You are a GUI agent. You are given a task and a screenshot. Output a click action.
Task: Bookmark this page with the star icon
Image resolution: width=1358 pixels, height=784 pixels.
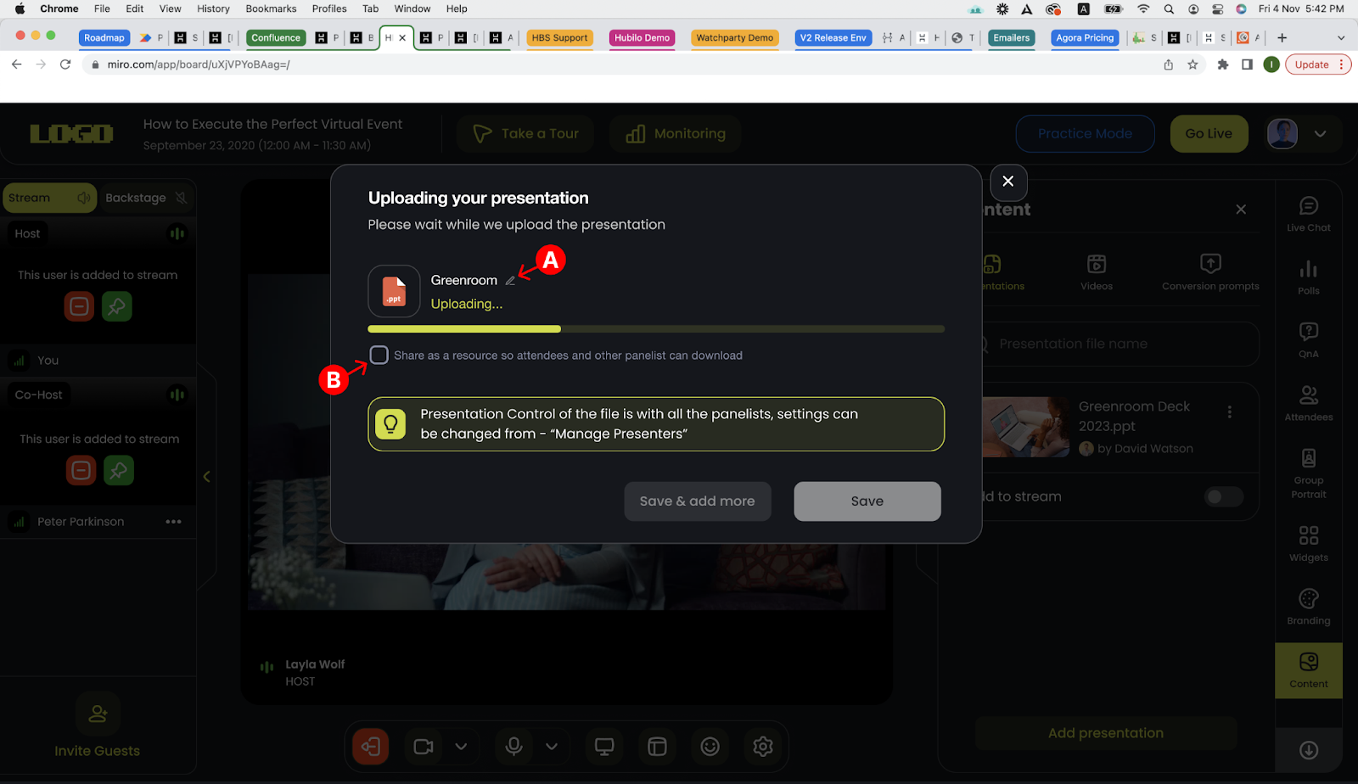click(x=1192, y=64)
